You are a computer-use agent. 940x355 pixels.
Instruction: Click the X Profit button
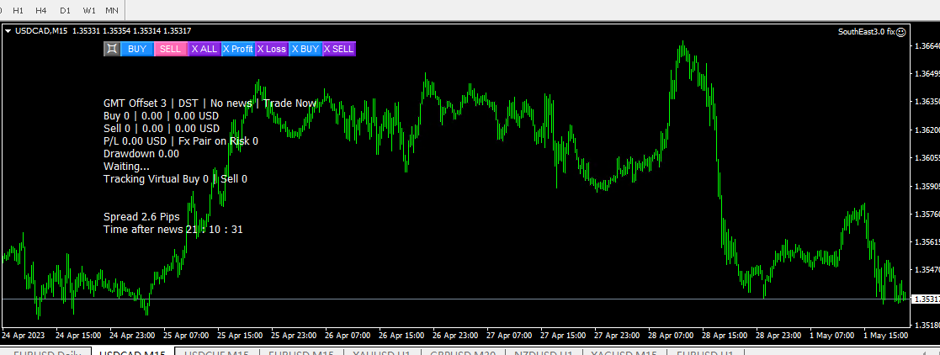[238, 49]
